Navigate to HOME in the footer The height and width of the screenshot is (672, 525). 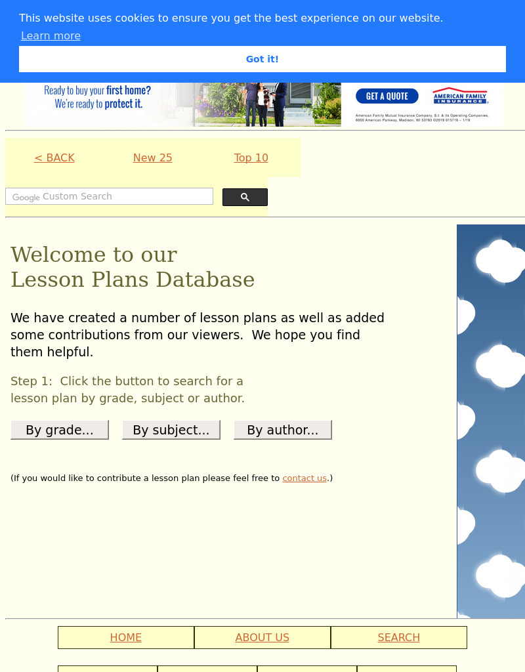coord(126,637)
